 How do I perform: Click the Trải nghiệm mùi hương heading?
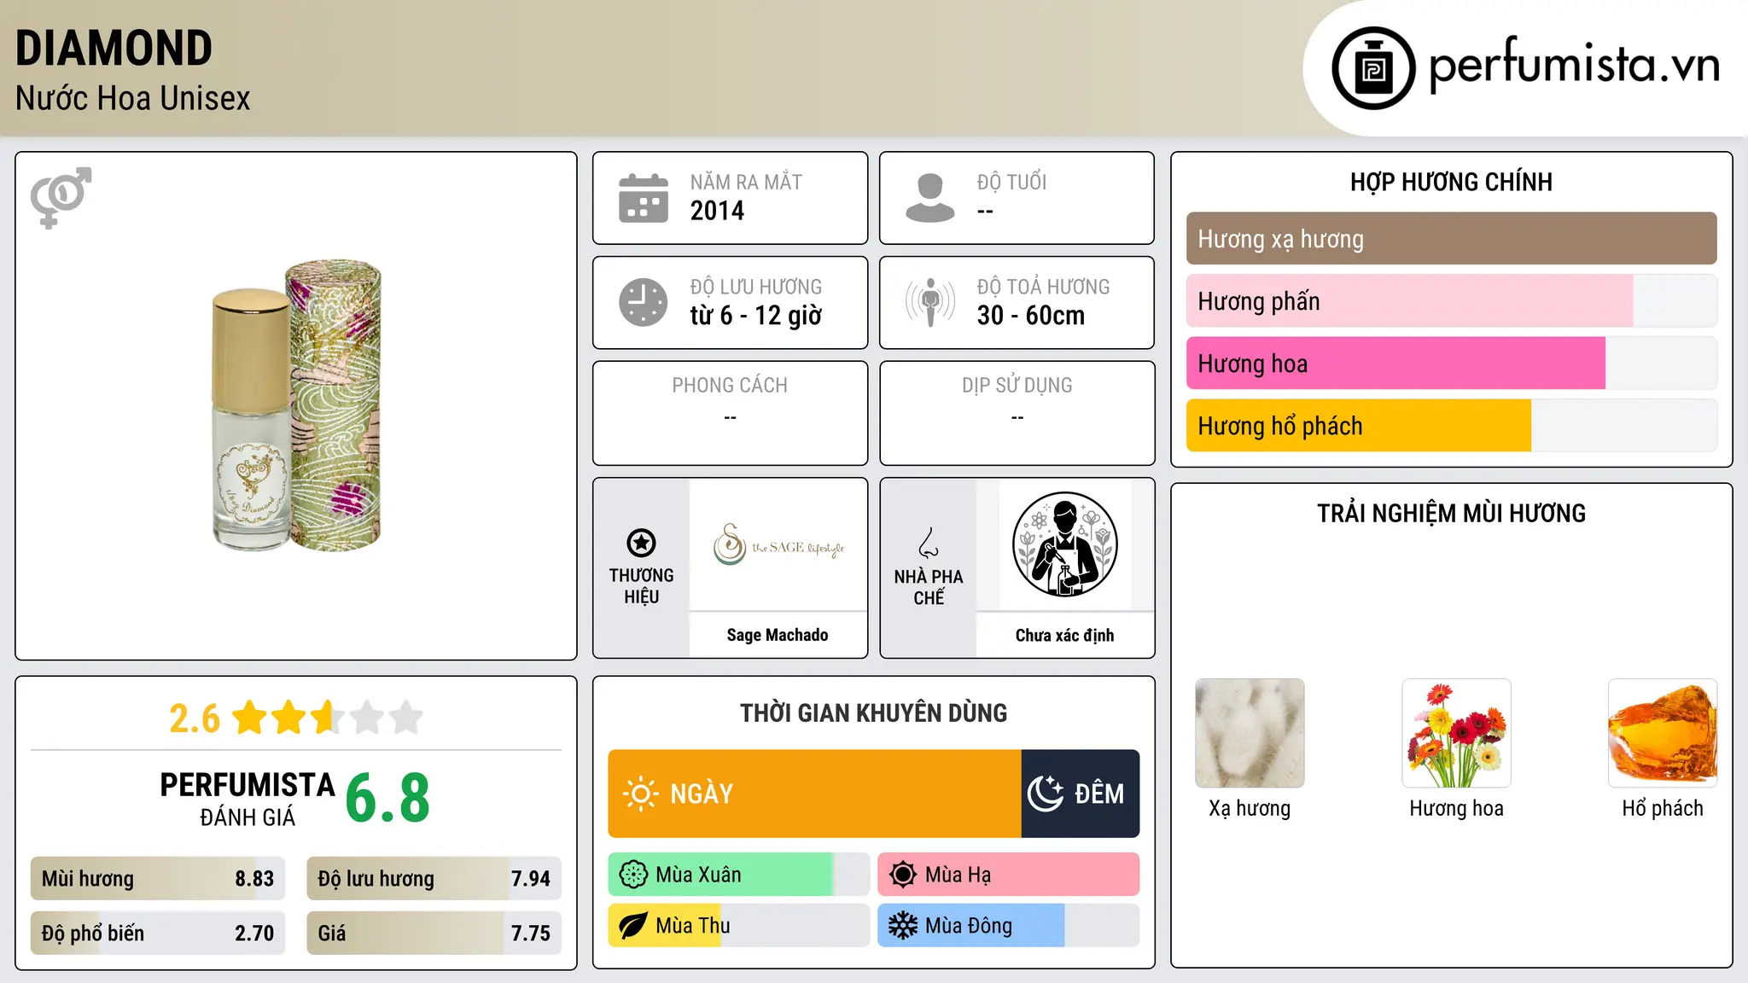pos(1452,513)
